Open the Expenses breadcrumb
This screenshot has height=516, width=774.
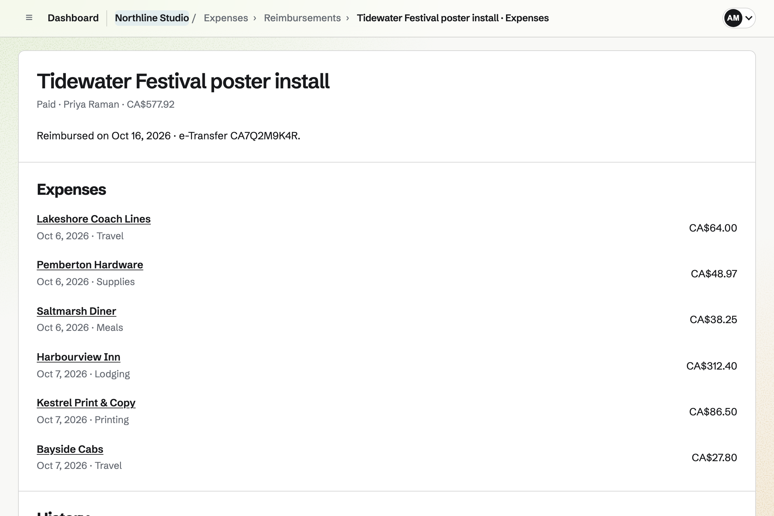pos(226,18)
